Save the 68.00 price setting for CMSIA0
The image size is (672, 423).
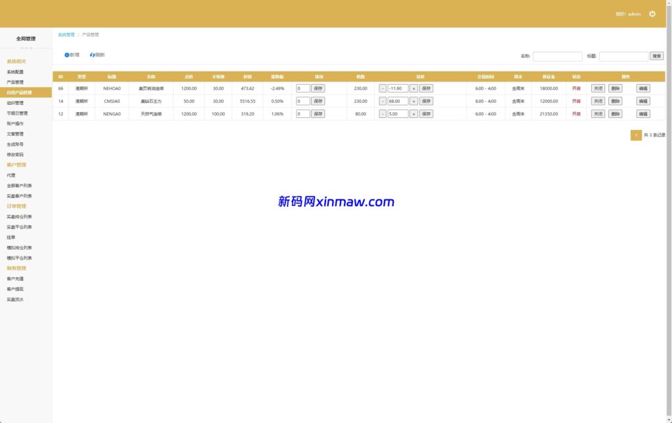click(x=426, y=101)
